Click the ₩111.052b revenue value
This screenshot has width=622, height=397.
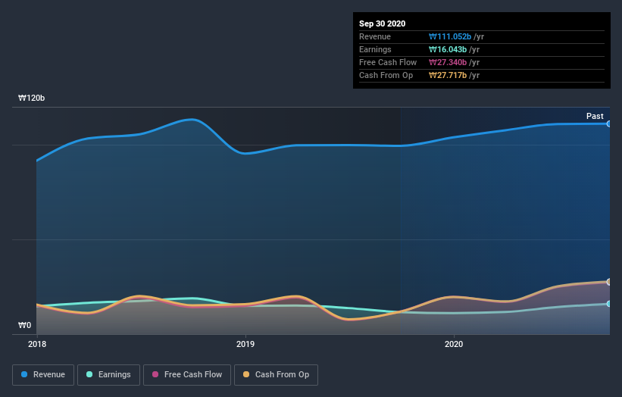450,36
